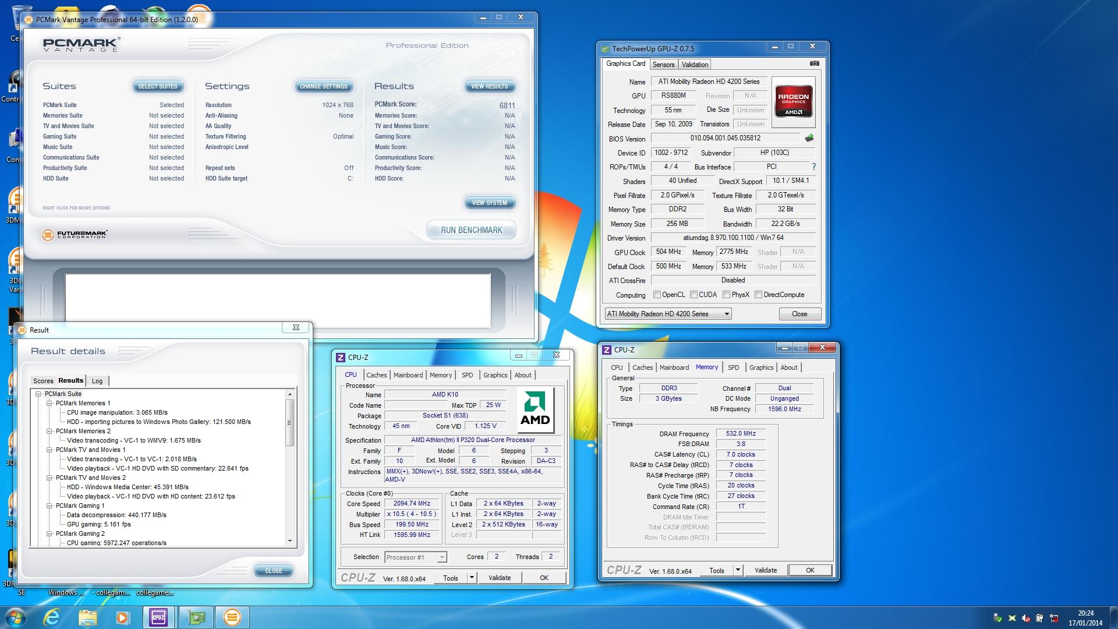
Task: Switch to GPU-Z via its taskbar icon
Action: click(x=196, y=617)
